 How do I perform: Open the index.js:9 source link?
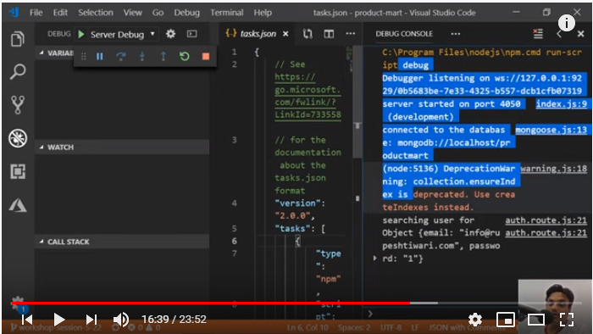(x=561, y=103)
